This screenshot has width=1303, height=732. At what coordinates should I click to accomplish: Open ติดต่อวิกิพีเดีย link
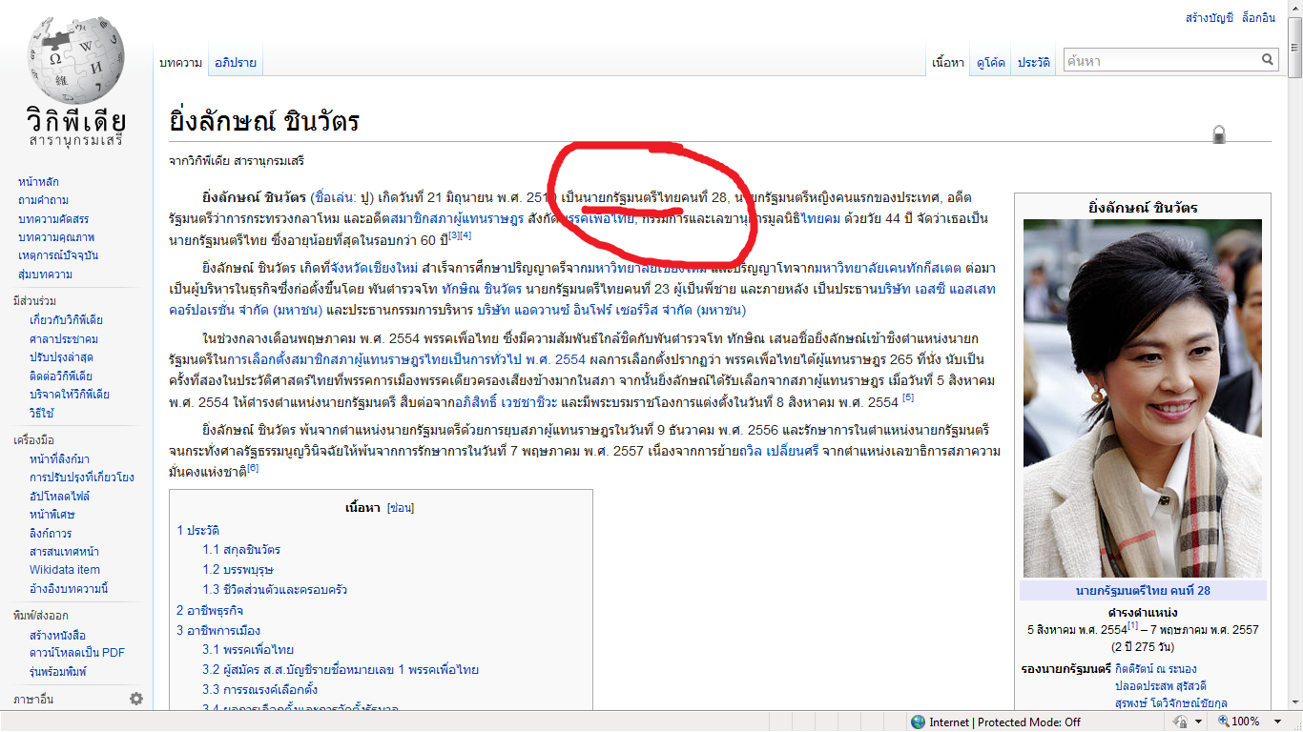pyautogui.click(x=61, y=376)
